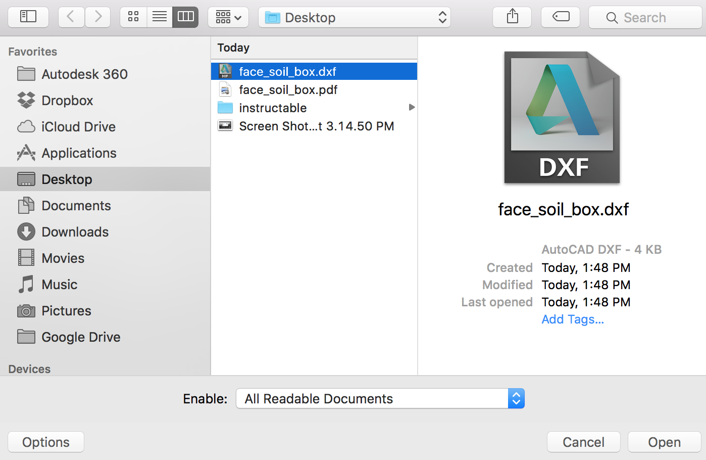706x460 pixels.
Task: Toggle the sidebar visibility button
Action: click(x=28, y=17)
